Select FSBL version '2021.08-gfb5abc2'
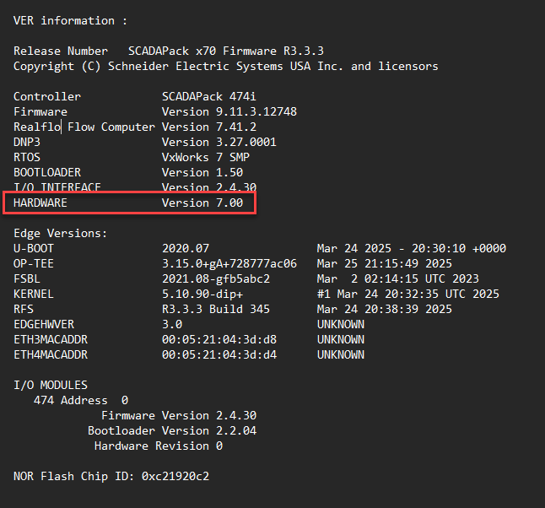The image size is (545, 508). point(216,278)
